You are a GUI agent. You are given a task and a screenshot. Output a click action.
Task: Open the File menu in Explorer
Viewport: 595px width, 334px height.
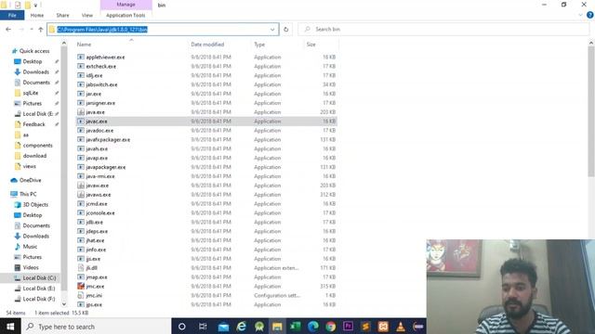[x=12, y=15]
